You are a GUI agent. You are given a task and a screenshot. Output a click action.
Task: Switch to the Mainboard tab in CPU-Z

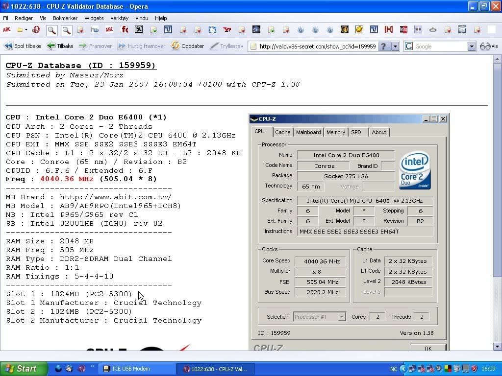tap(308, 132)
